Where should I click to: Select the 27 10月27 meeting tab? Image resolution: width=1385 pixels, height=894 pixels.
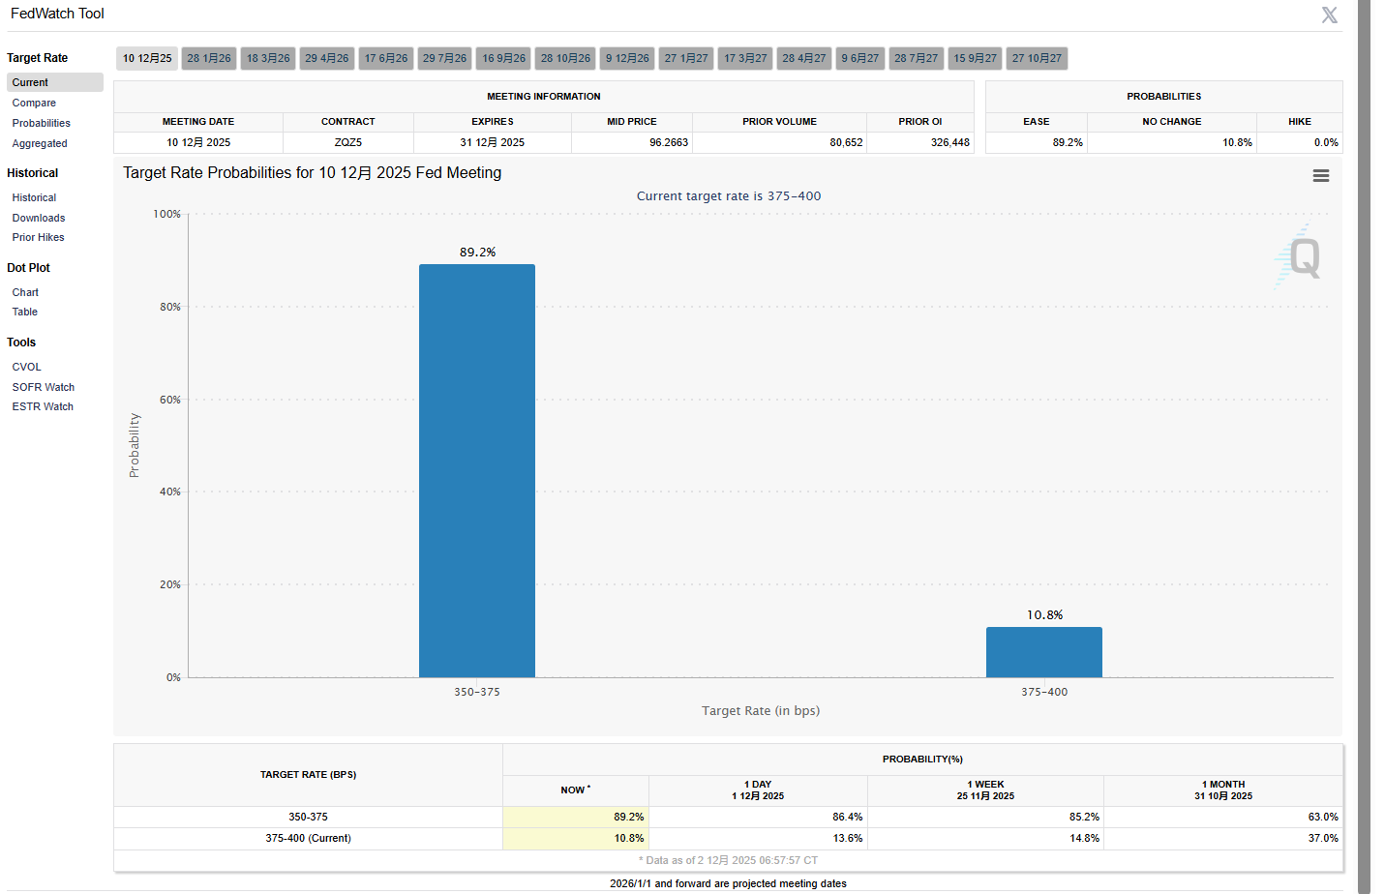pyautogui.click(x=1037, y=58)
